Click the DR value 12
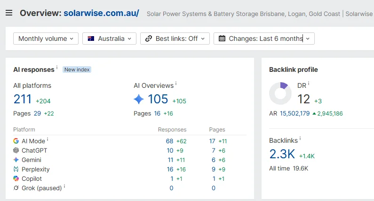Image resolution: width=374 pixels, height=201 pixels. [303, 99]
